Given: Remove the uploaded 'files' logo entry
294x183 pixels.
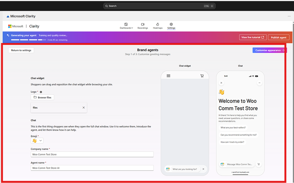Looking at the screenshot, I should click(84, 108).
